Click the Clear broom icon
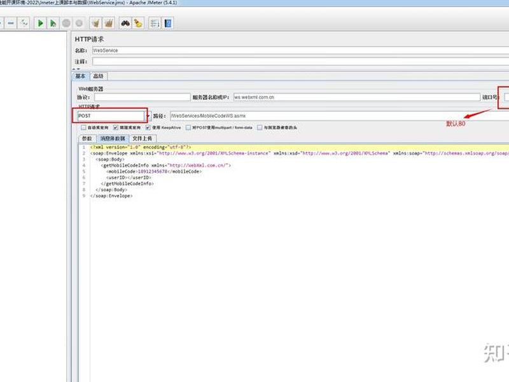 pos(96,24)
